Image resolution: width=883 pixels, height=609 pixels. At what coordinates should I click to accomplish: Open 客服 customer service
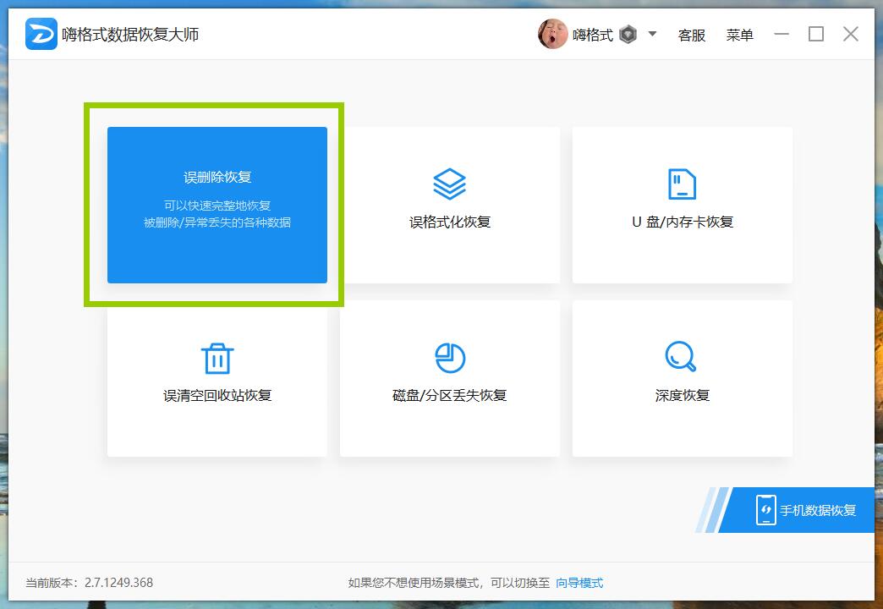(x=692, y=35)
